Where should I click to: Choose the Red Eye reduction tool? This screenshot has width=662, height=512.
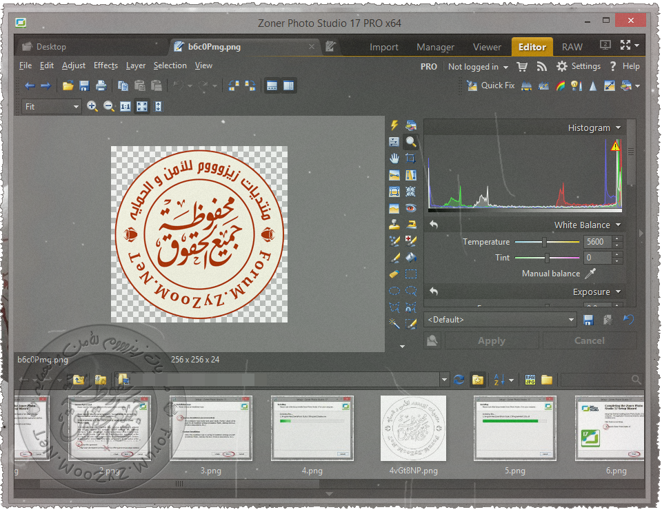pos(411,208)
